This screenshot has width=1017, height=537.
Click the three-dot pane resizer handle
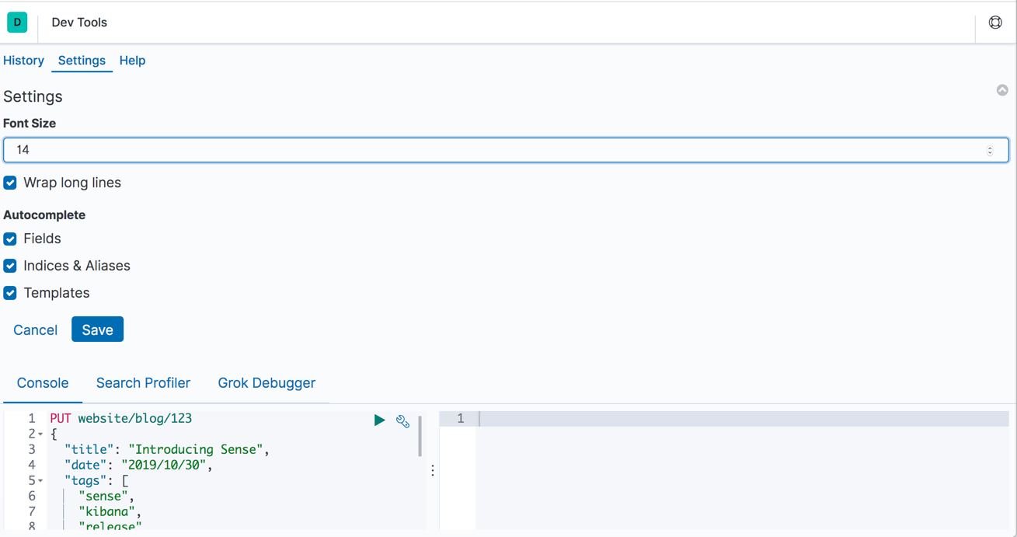point(433,470)
